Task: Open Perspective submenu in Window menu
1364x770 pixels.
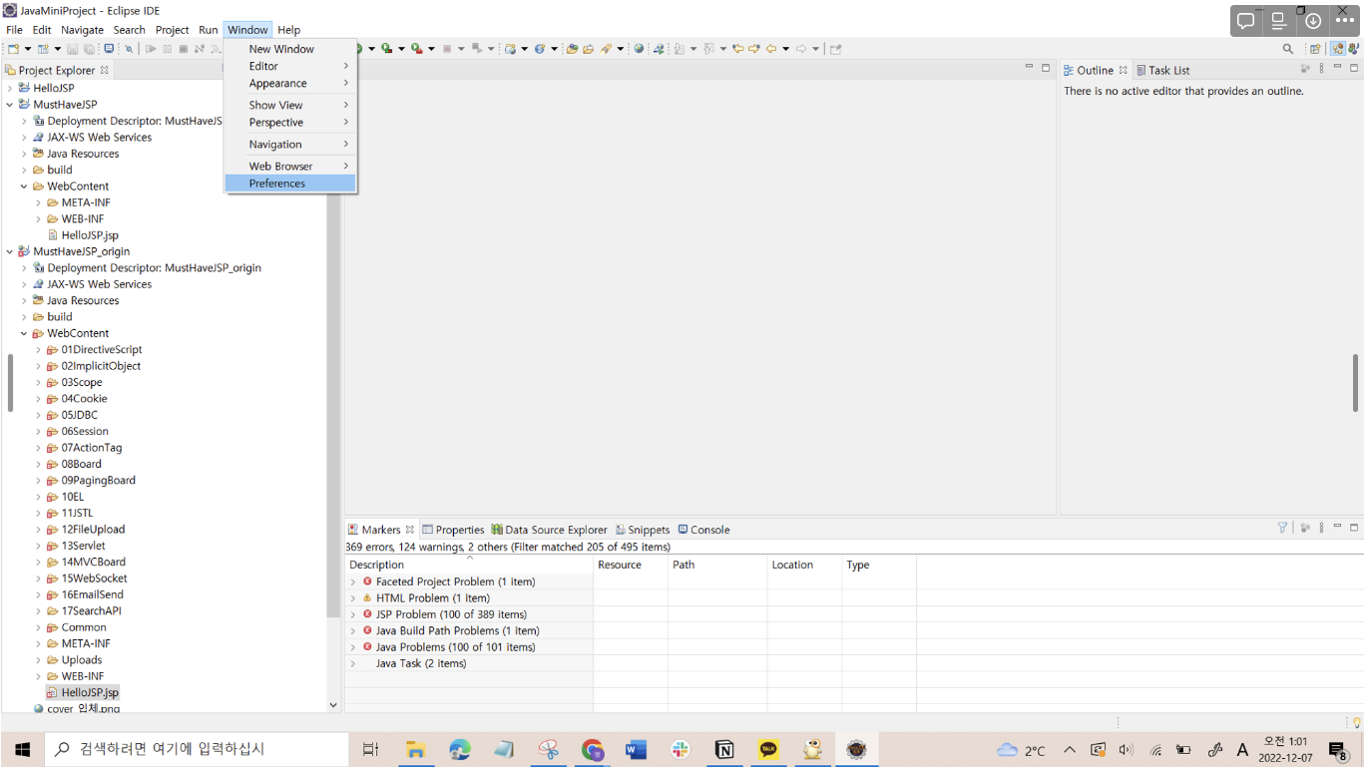Action: (x=290, y=123)
